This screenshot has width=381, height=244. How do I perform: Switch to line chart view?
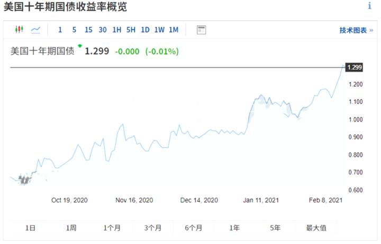pyautogui.click(x=36, y=30)
